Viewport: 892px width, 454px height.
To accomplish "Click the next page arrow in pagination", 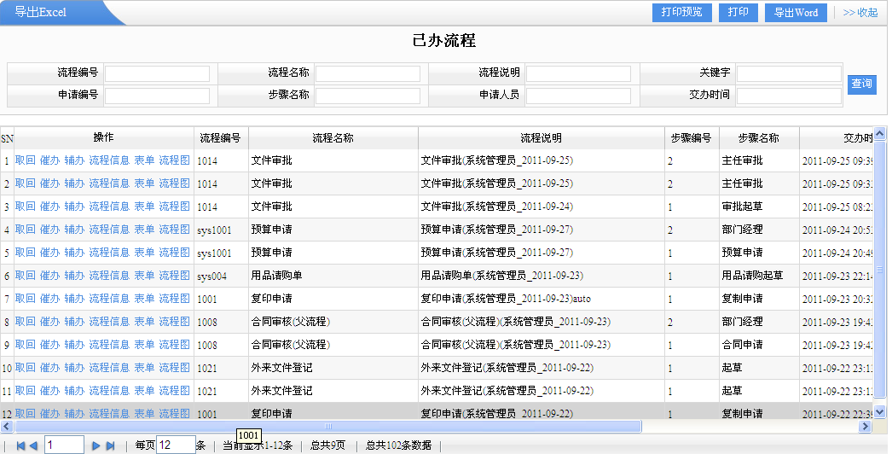I will pyautogui.click(x=96, y=445).
